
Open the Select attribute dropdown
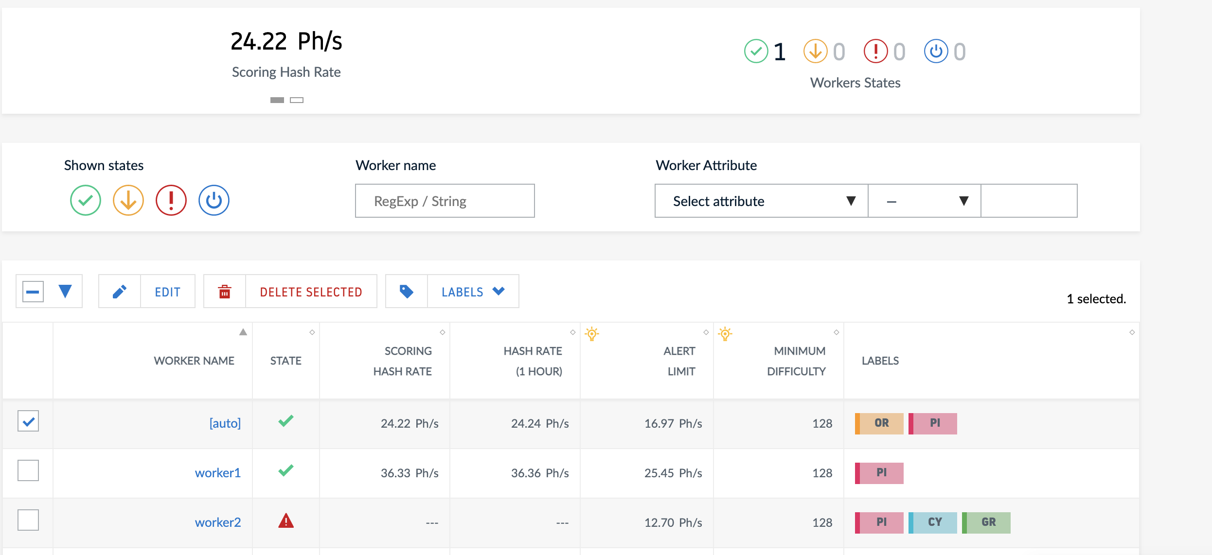(761, 201)
